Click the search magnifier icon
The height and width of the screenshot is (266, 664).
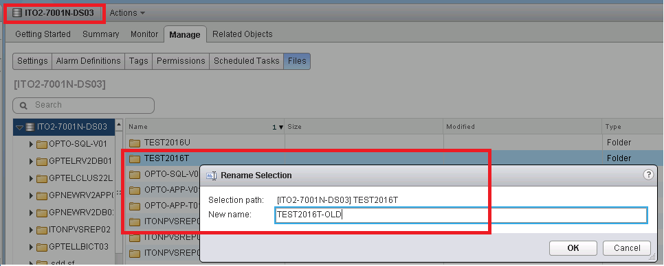[x=23, y=106]
